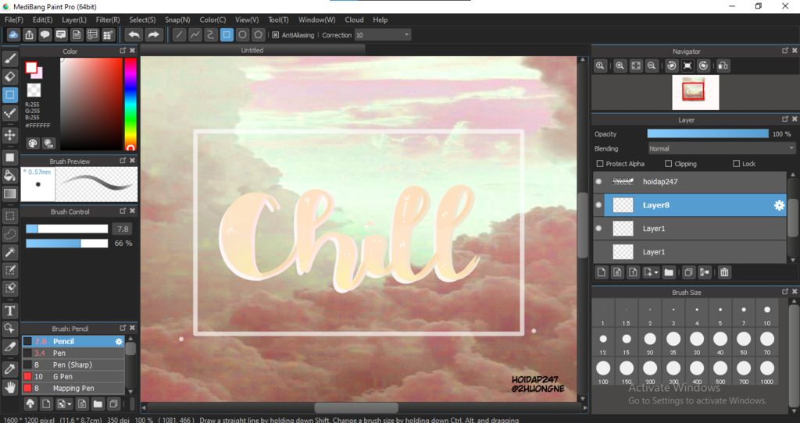
Task: Choose brush size preset 1000
Action: coord(767,371)
